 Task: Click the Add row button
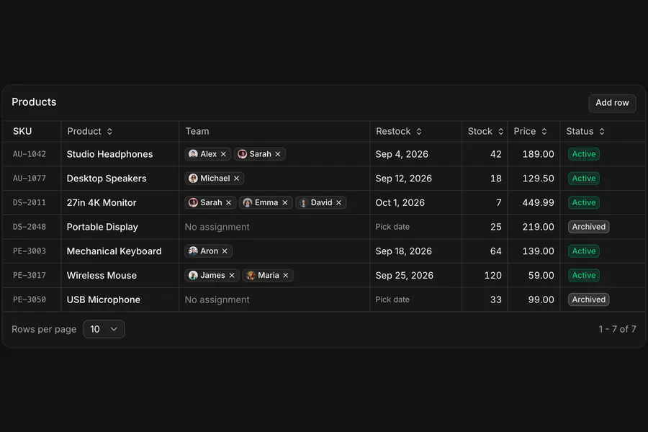pos(612,103)
